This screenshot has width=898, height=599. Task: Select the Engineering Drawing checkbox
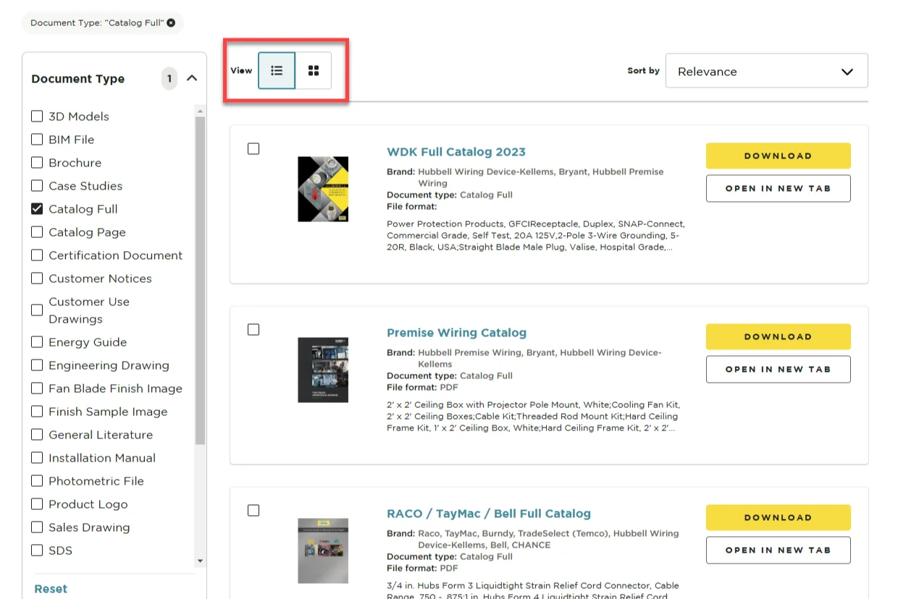point(37,365)
